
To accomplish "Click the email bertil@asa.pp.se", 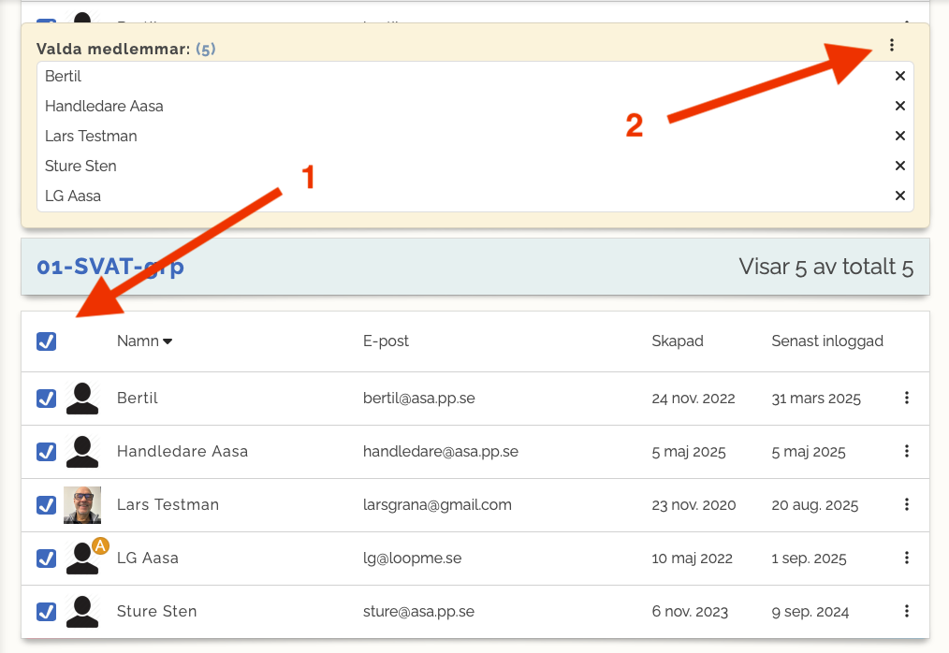I will pos(418,399).
